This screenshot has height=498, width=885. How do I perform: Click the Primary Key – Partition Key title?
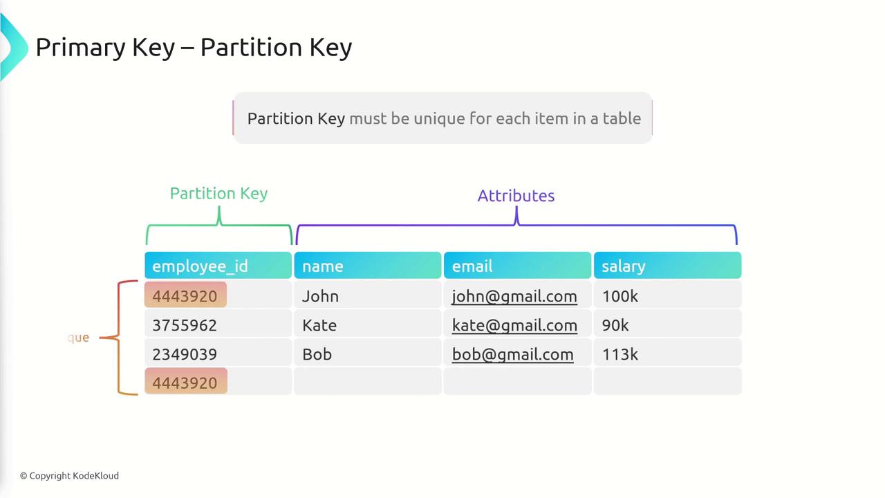[194, 47]
